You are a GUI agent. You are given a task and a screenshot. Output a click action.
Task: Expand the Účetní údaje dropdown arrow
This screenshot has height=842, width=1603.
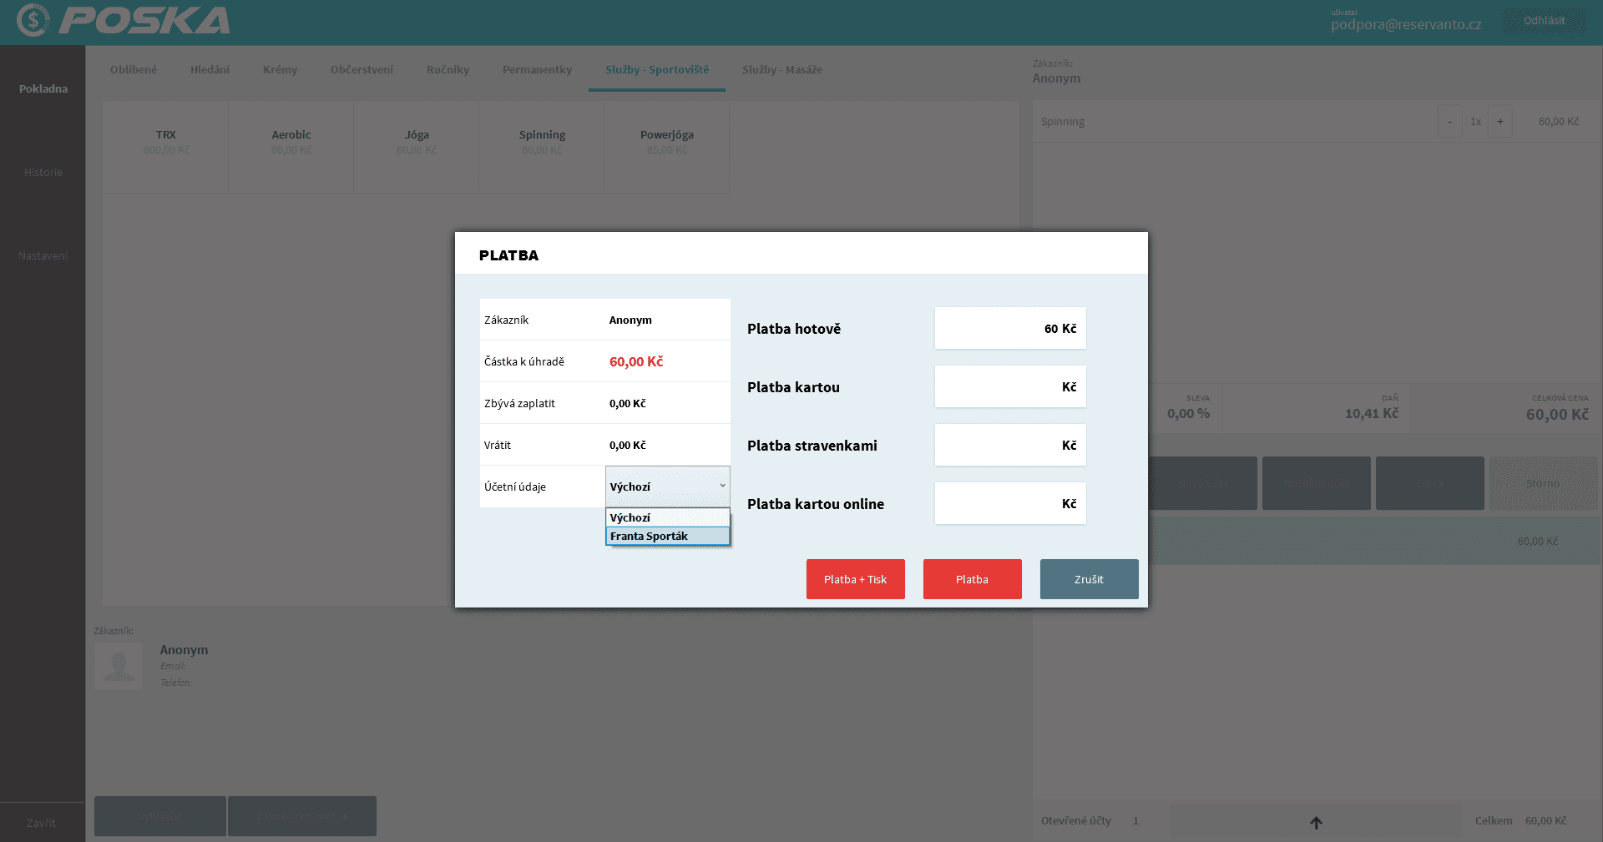pos(722,487)
